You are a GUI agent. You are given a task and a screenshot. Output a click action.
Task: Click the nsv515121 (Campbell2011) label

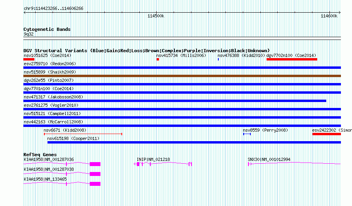click(x=52, y=113)
